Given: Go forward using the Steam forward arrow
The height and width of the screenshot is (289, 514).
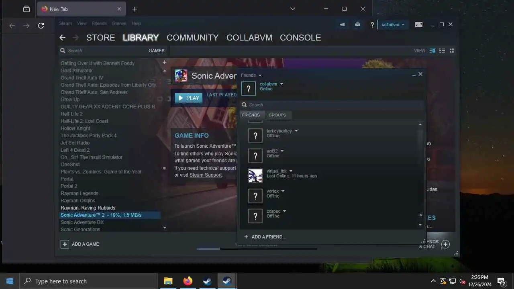Looking at the screenshot, I should tap(76, 37).
